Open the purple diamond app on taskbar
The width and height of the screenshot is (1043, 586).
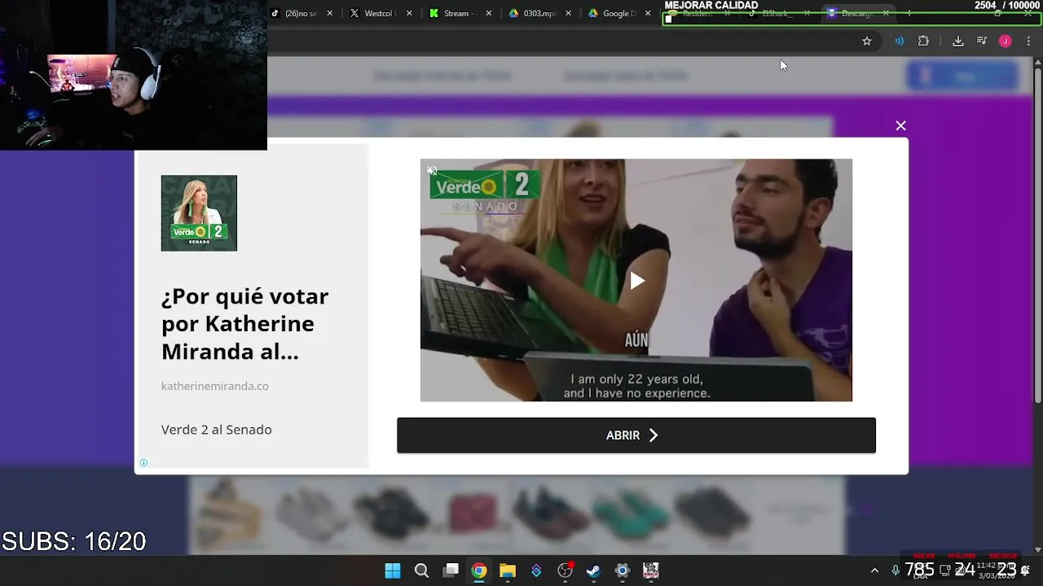click(x=536, y=571)
